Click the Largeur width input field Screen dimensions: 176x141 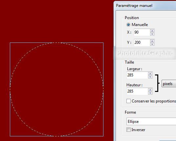click(x=137, y=75)
